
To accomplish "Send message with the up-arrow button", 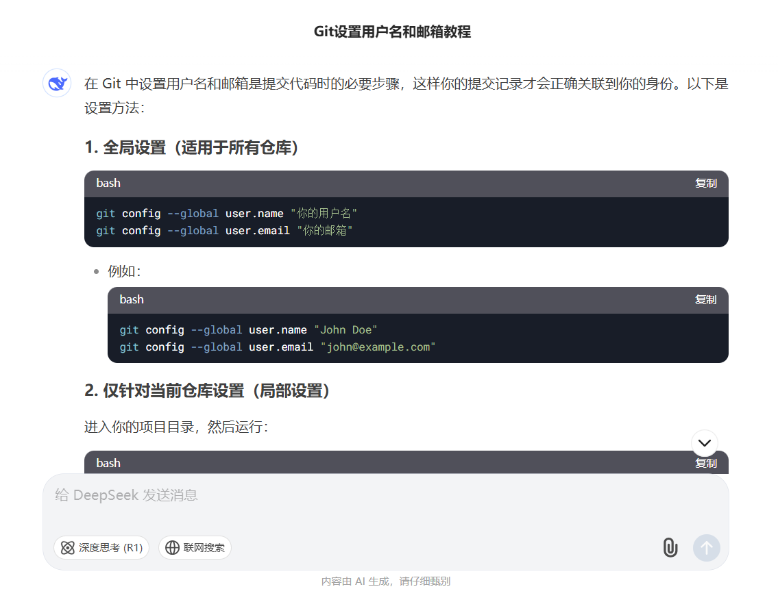I will (x=707, y=548).
